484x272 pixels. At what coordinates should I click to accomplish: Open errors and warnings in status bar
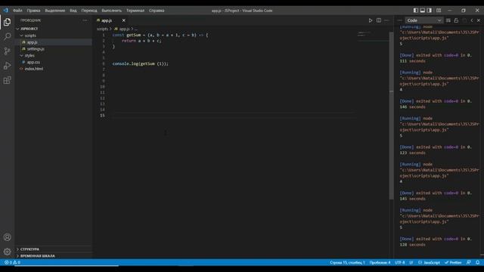[12, 262]
